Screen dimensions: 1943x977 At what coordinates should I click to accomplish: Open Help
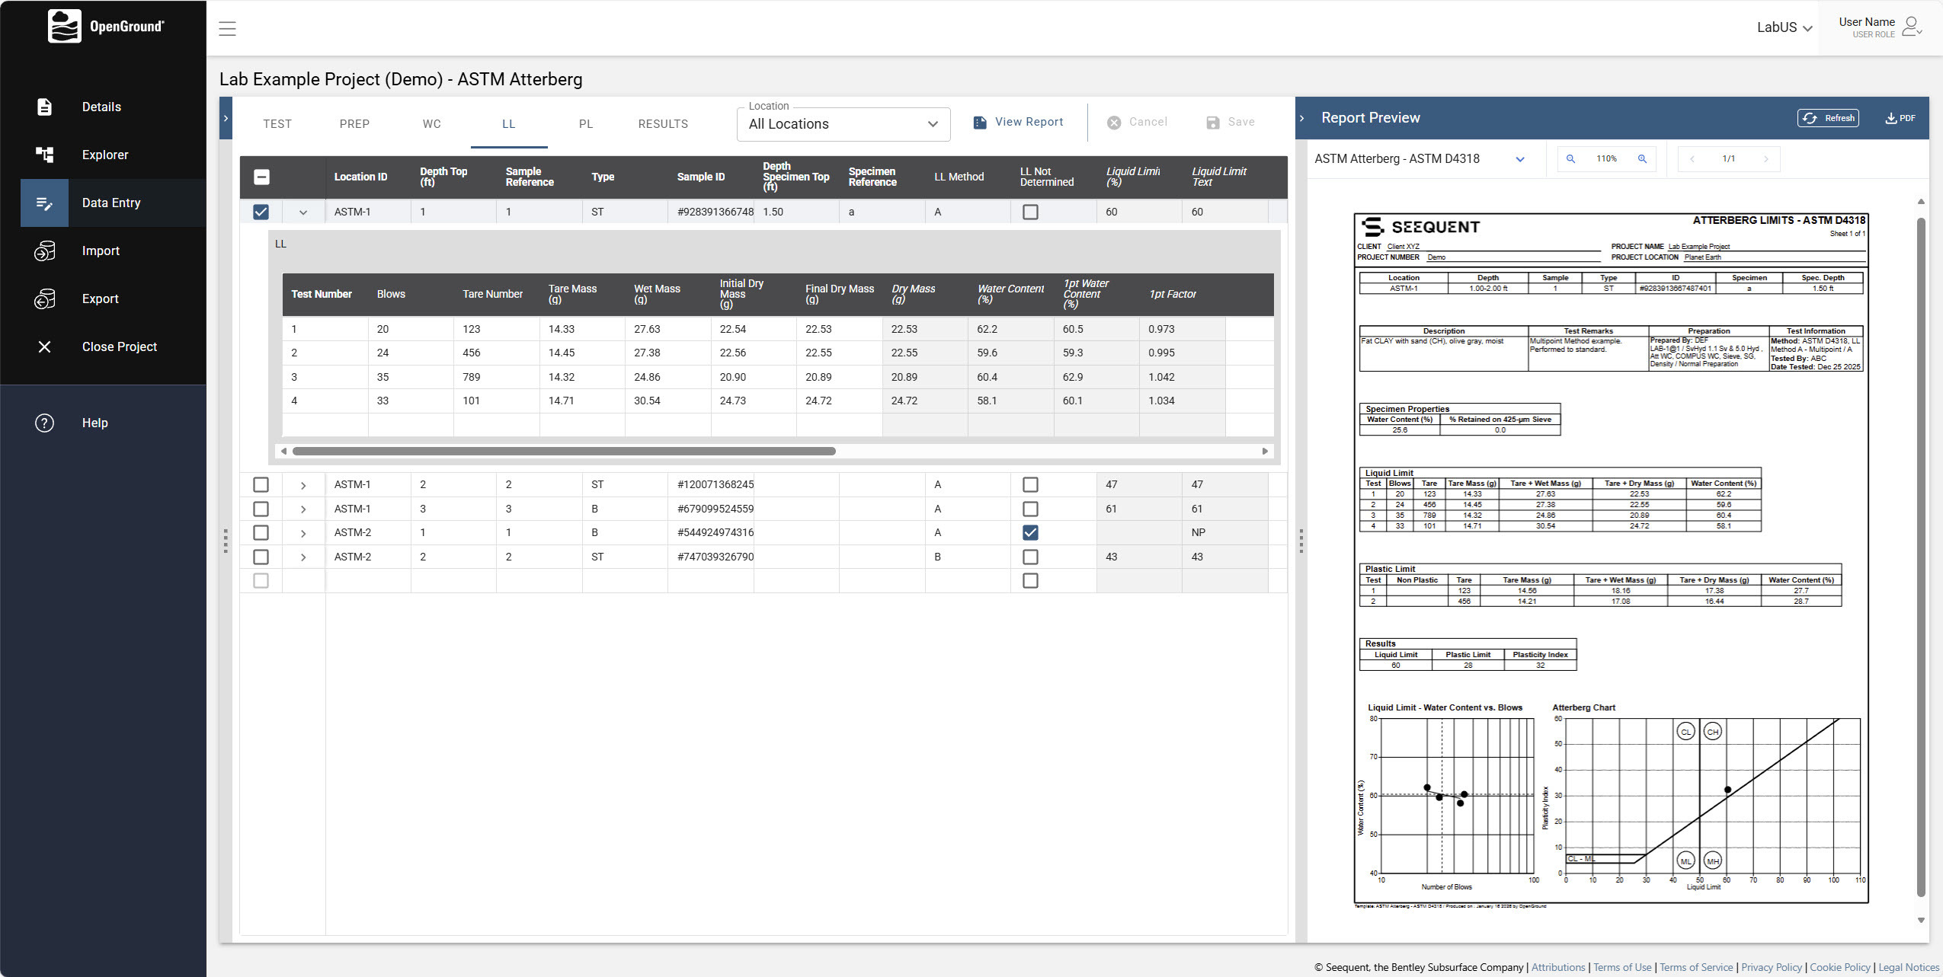click(94, 423)
